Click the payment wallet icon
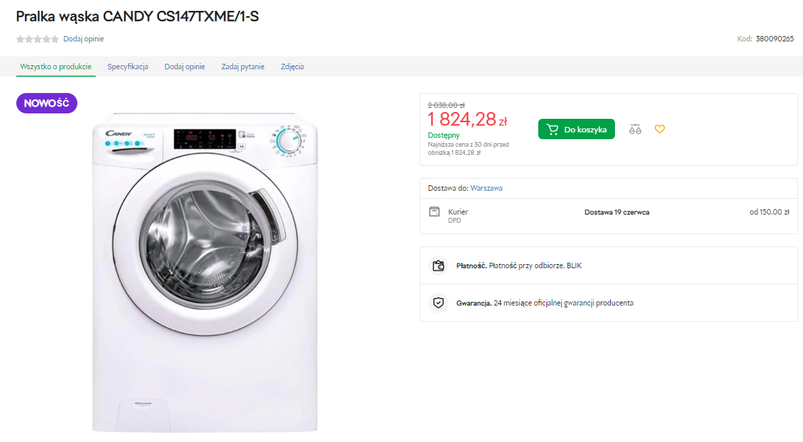 (438, 265)
